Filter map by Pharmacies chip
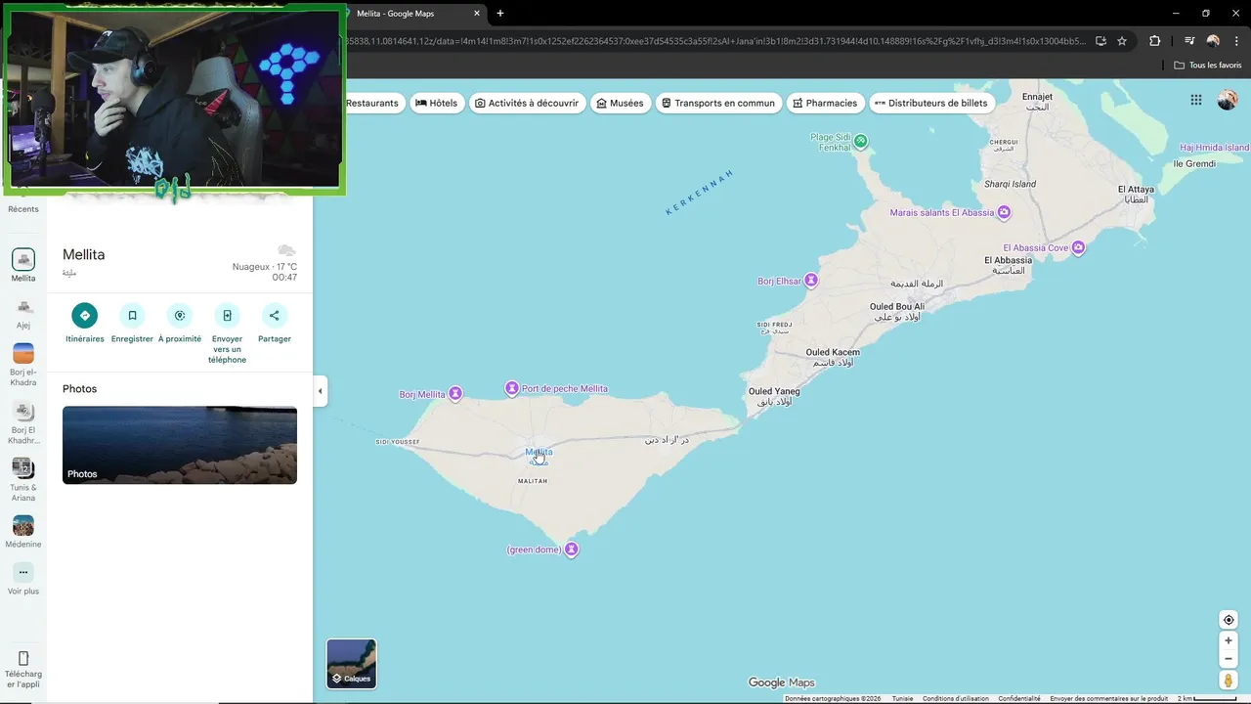 point(825,103)
